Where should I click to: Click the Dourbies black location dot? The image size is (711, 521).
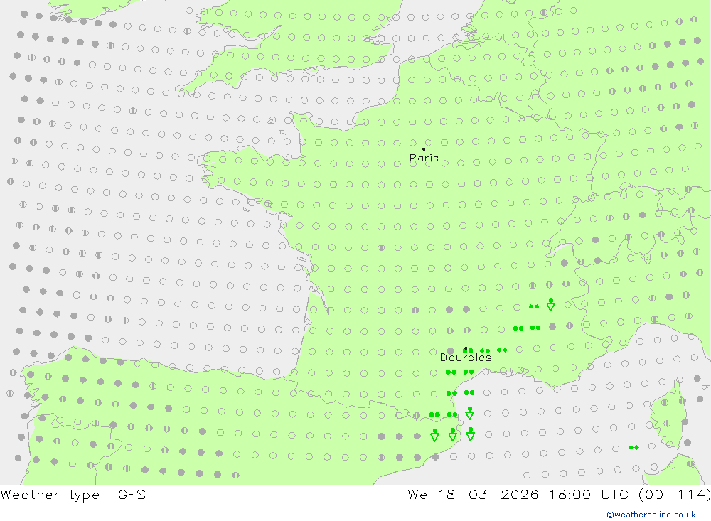466,349
